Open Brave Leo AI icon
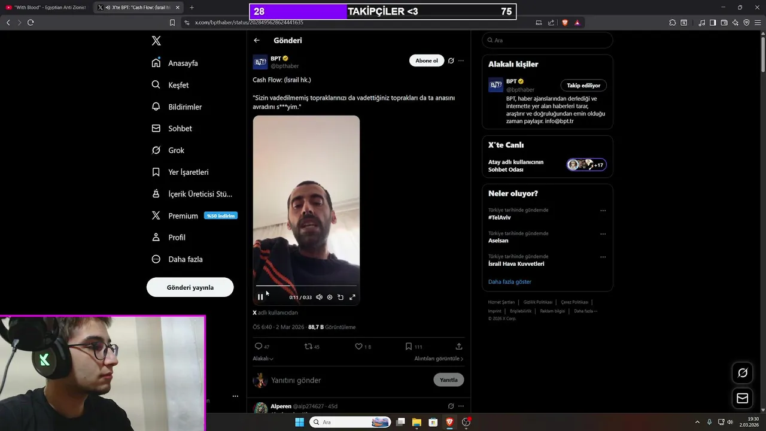766x431 pixels. pyautogui.click(x=735, y=23)
